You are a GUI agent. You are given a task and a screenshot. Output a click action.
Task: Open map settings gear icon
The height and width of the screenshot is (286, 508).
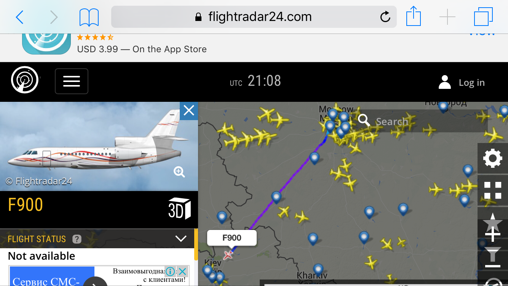492,158
